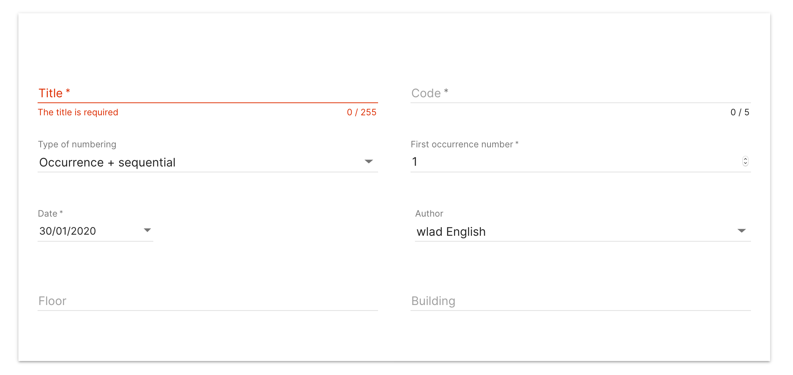Click the Author dropdown arrow icon
The image size is (793, 375).
coord(741,231)
